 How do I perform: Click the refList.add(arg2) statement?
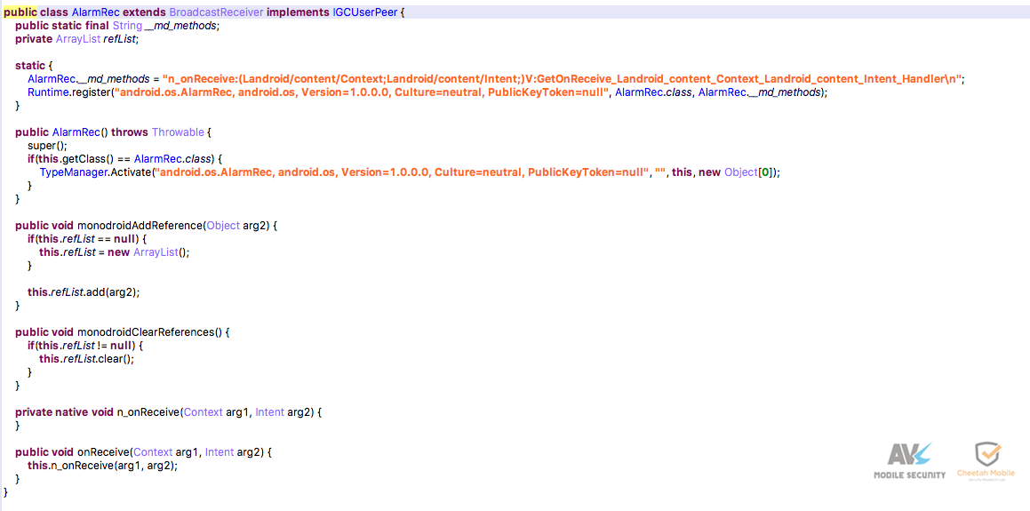pyautogui.click(x=84, y=292)
